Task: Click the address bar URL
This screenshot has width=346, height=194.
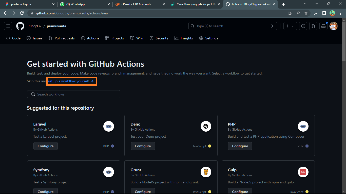Action: coord(72,13)
